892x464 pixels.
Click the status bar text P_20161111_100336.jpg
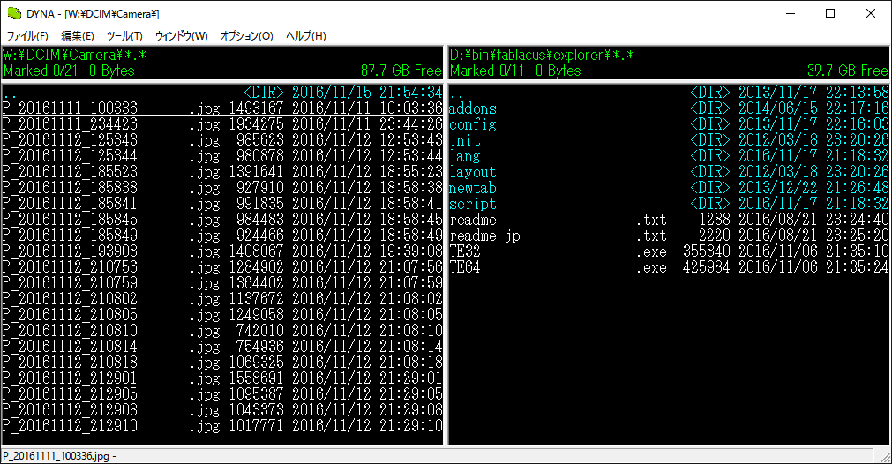click(x=56, y=456)
